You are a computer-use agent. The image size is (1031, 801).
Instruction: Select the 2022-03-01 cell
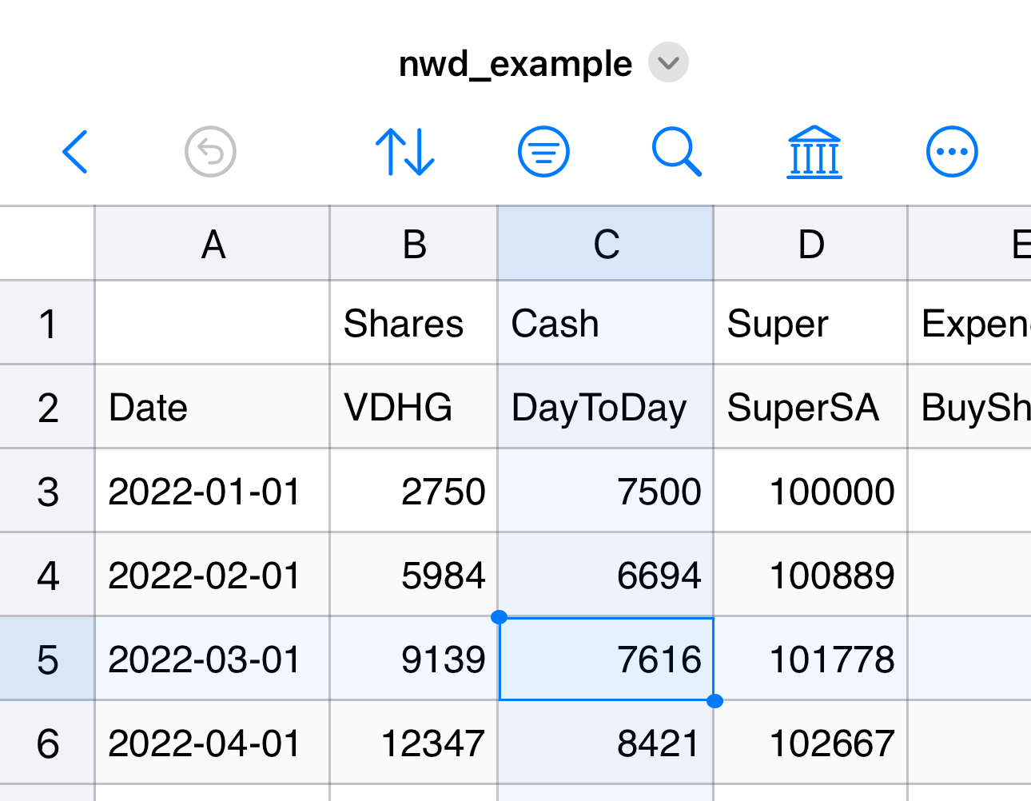pos(213,659)
